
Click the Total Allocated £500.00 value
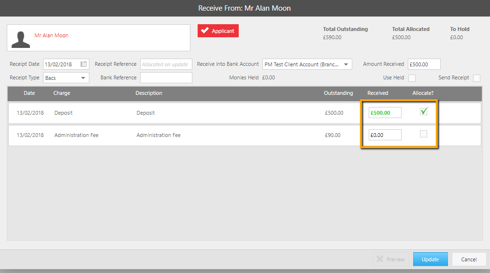(x=401, y=37)
